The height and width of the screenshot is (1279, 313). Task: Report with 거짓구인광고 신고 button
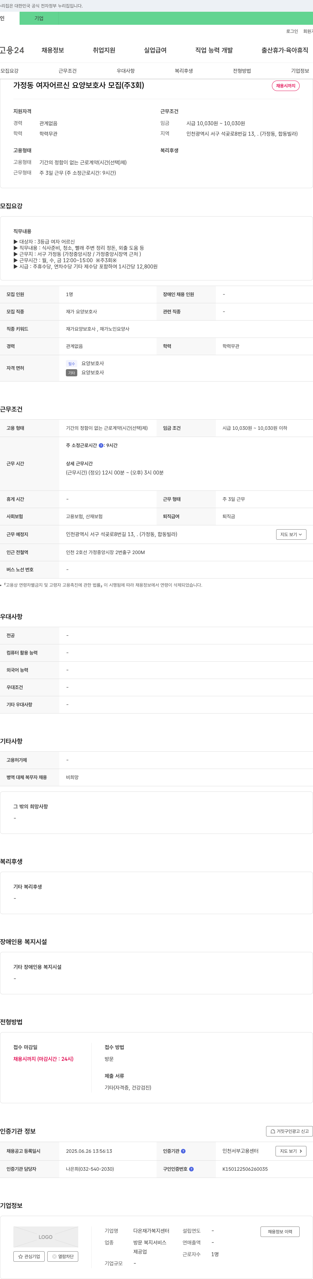pyautogui.click(x=289, y=1131)
